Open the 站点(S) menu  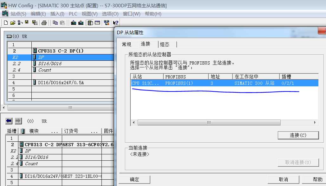(18, 14)
